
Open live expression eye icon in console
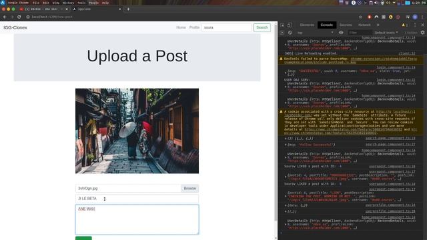341,33
